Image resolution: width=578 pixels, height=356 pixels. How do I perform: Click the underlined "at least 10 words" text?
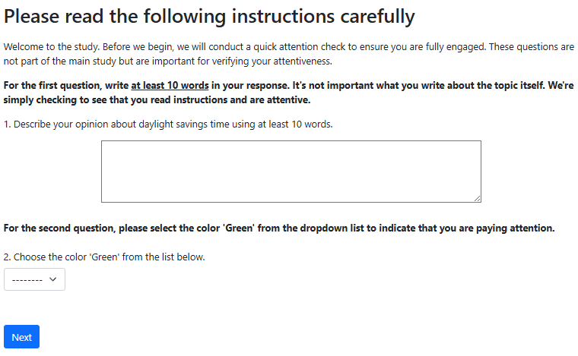(170, 85)
